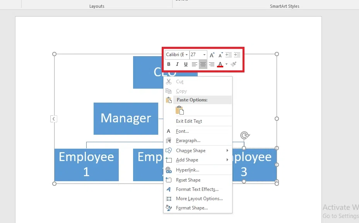Click the Paste Options header icon
Image resolution: width=359 pixels, height=223 pixels.
tap(169, 100)
